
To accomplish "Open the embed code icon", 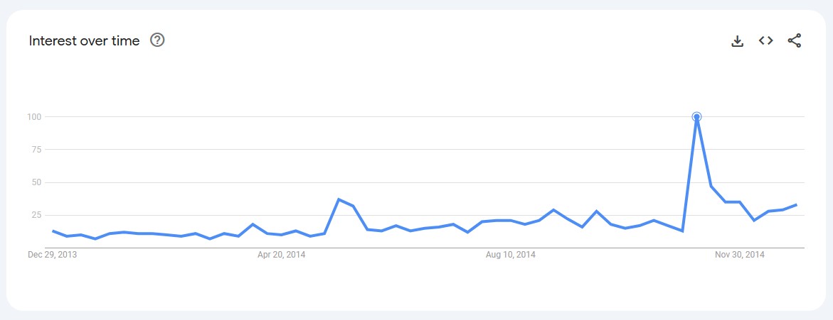I will (x=765, y=41).
